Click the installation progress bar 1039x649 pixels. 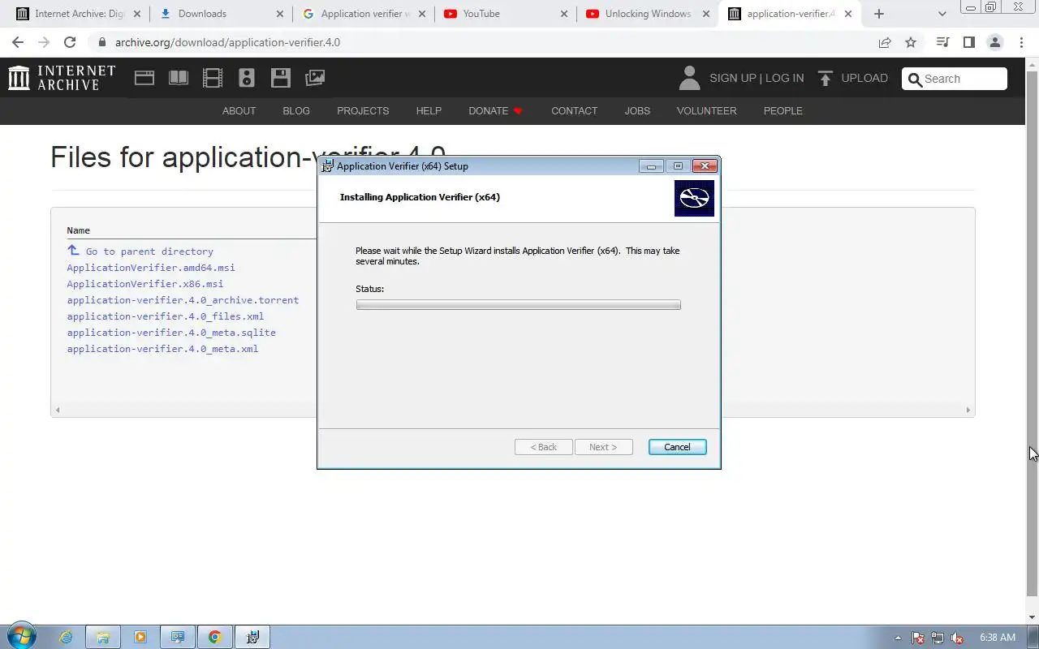coord(518,305)
